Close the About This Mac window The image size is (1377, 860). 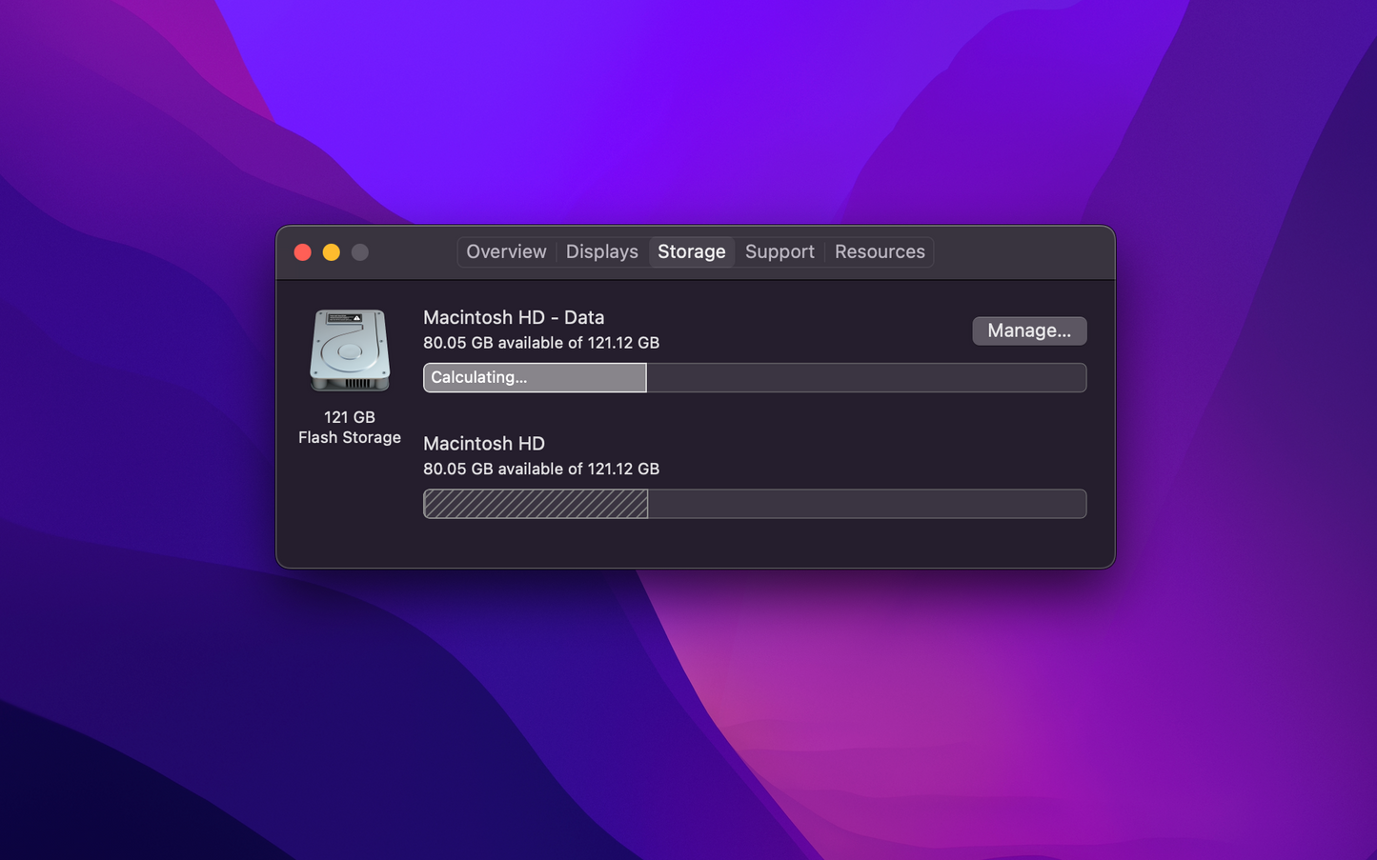pos(303,252)
